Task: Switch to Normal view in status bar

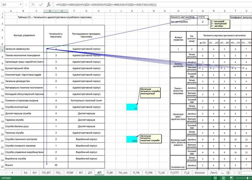Action: [x=215, y=178]
